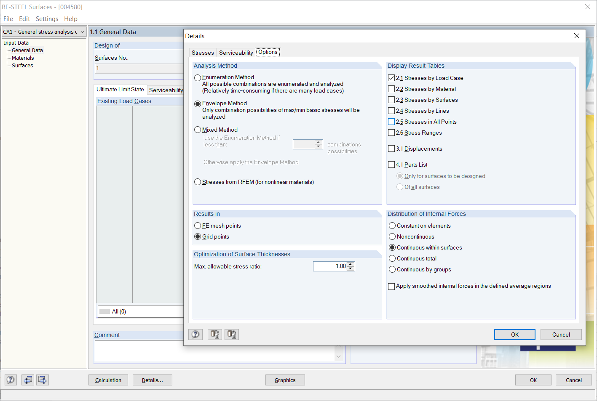Open Materials in the navigator tree
The height and width of the screenshot is (401, 597).
[23, 58]
